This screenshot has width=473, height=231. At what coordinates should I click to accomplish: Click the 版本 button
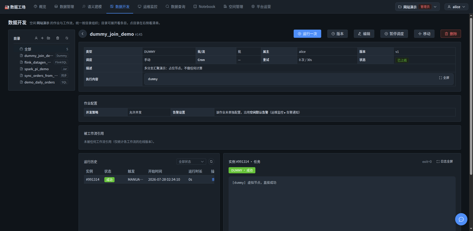point(338,34)
